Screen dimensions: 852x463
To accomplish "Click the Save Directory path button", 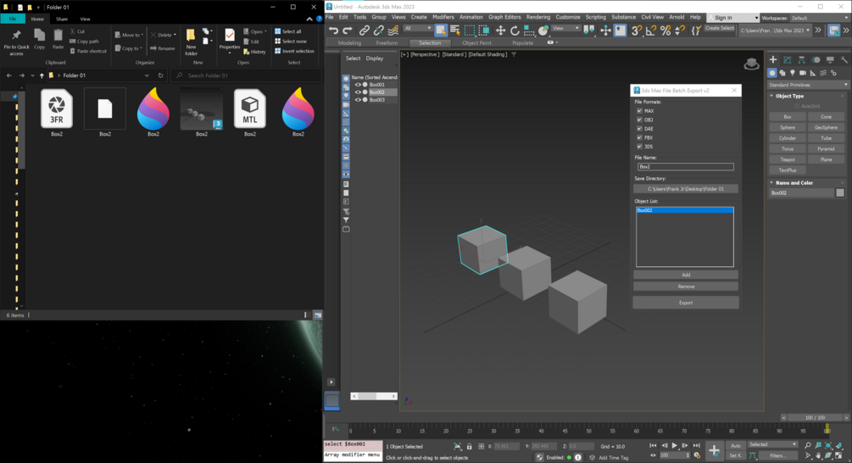I will (686, 189).
